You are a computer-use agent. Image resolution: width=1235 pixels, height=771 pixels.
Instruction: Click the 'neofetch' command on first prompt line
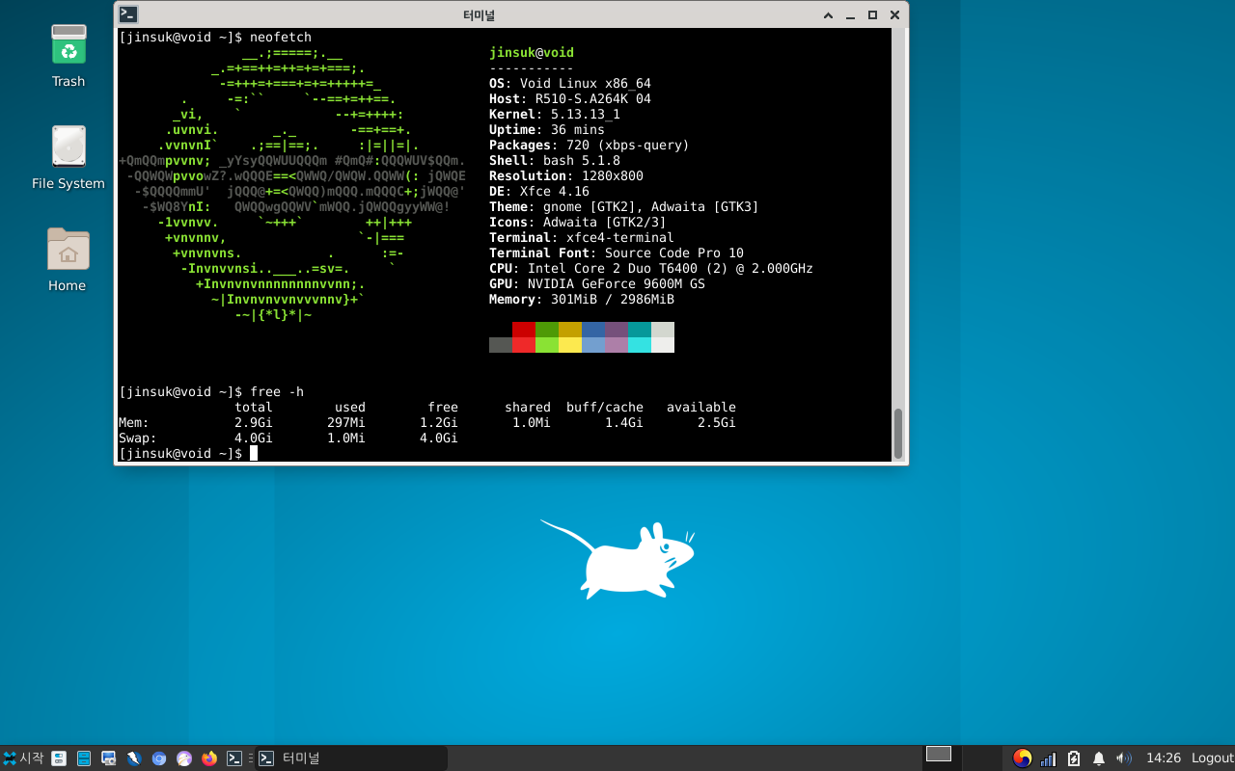click(x=281, y=38)
